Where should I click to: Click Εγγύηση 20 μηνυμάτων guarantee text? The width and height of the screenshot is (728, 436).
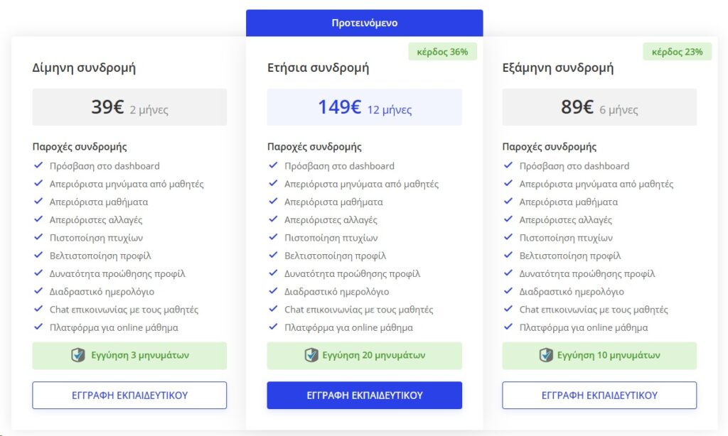[374, 355]
